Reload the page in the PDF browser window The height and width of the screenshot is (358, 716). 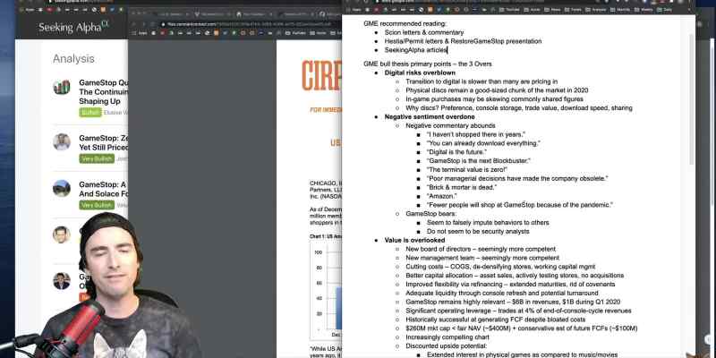tap(153, 24)
